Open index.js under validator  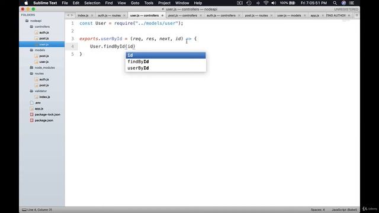point(44,97)
